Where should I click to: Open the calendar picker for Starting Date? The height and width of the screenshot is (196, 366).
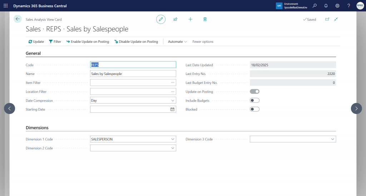172,109
